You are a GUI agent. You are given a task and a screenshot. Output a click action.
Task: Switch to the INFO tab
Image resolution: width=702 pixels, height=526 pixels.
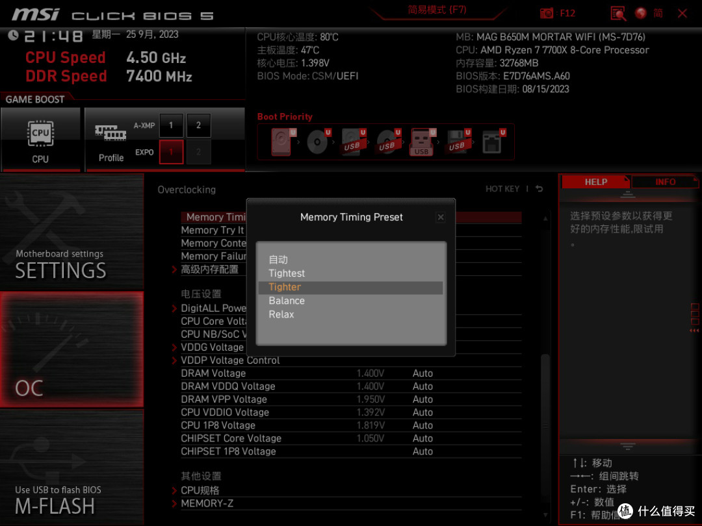[666, 182]
